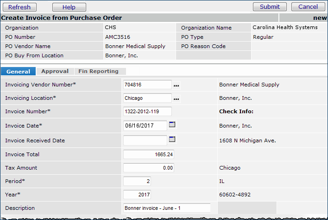Click the Period input field
The height and width of the screenshot is (220, 328).
137,181
